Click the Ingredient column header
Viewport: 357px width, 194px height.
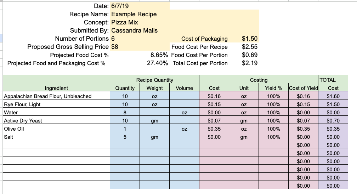point(56,88)
